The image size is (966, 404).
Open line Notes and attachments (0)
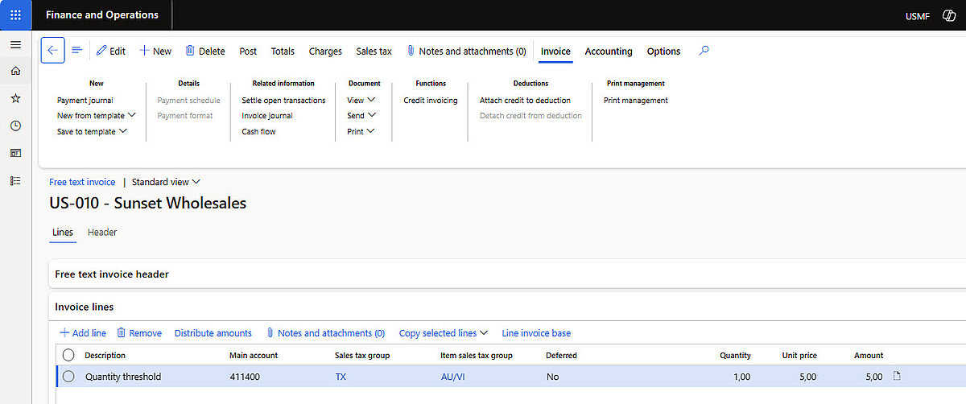pos(325,332)
